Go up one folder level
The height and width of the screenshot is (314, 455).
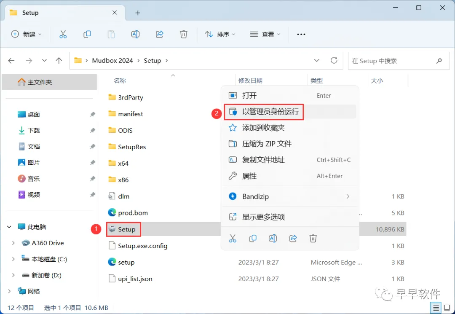pyautogui.click(x=59, y=61)
